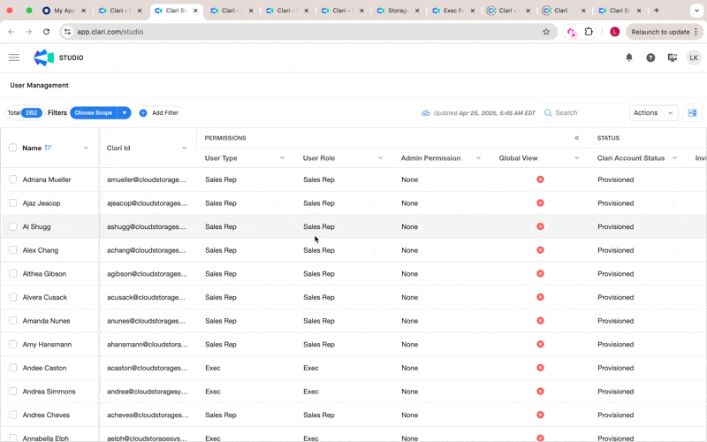Open the Actions dropdown

tap(653, 113)
